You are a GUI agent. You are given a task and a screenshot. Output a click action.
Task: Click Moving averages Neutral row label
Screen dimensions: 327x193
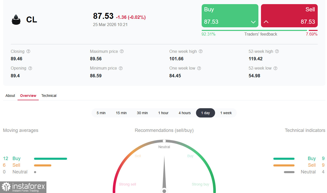pyautogui.click(x=20, y=172)
